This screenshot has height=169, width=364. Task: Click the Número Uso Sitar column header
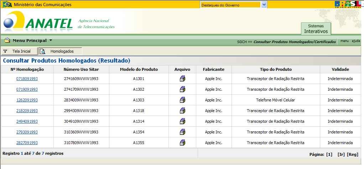pyautogui.click(x=81, y=69)
